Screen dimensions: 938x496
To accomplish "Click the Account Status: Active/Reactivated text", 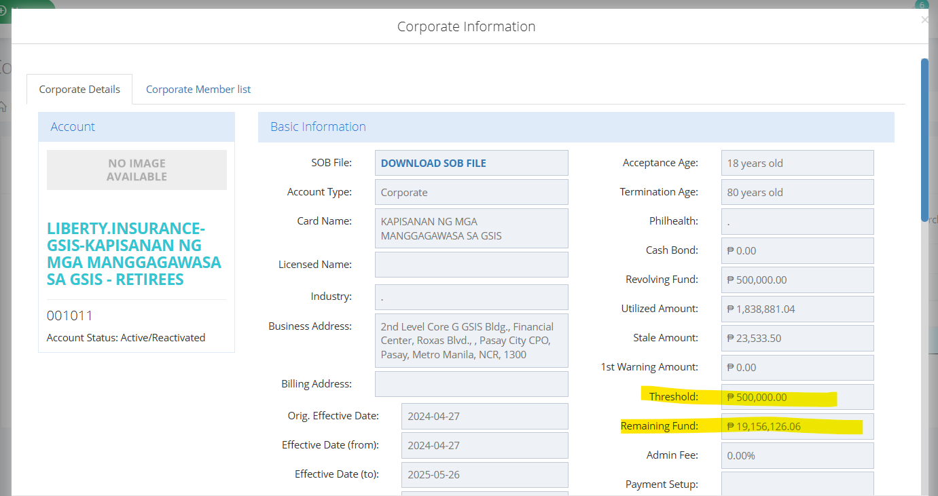I will (126, 337).
